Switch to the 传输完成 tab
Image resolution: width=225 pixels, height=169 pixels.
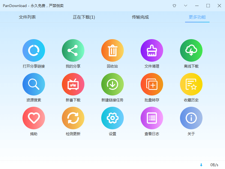click(140, 17)
